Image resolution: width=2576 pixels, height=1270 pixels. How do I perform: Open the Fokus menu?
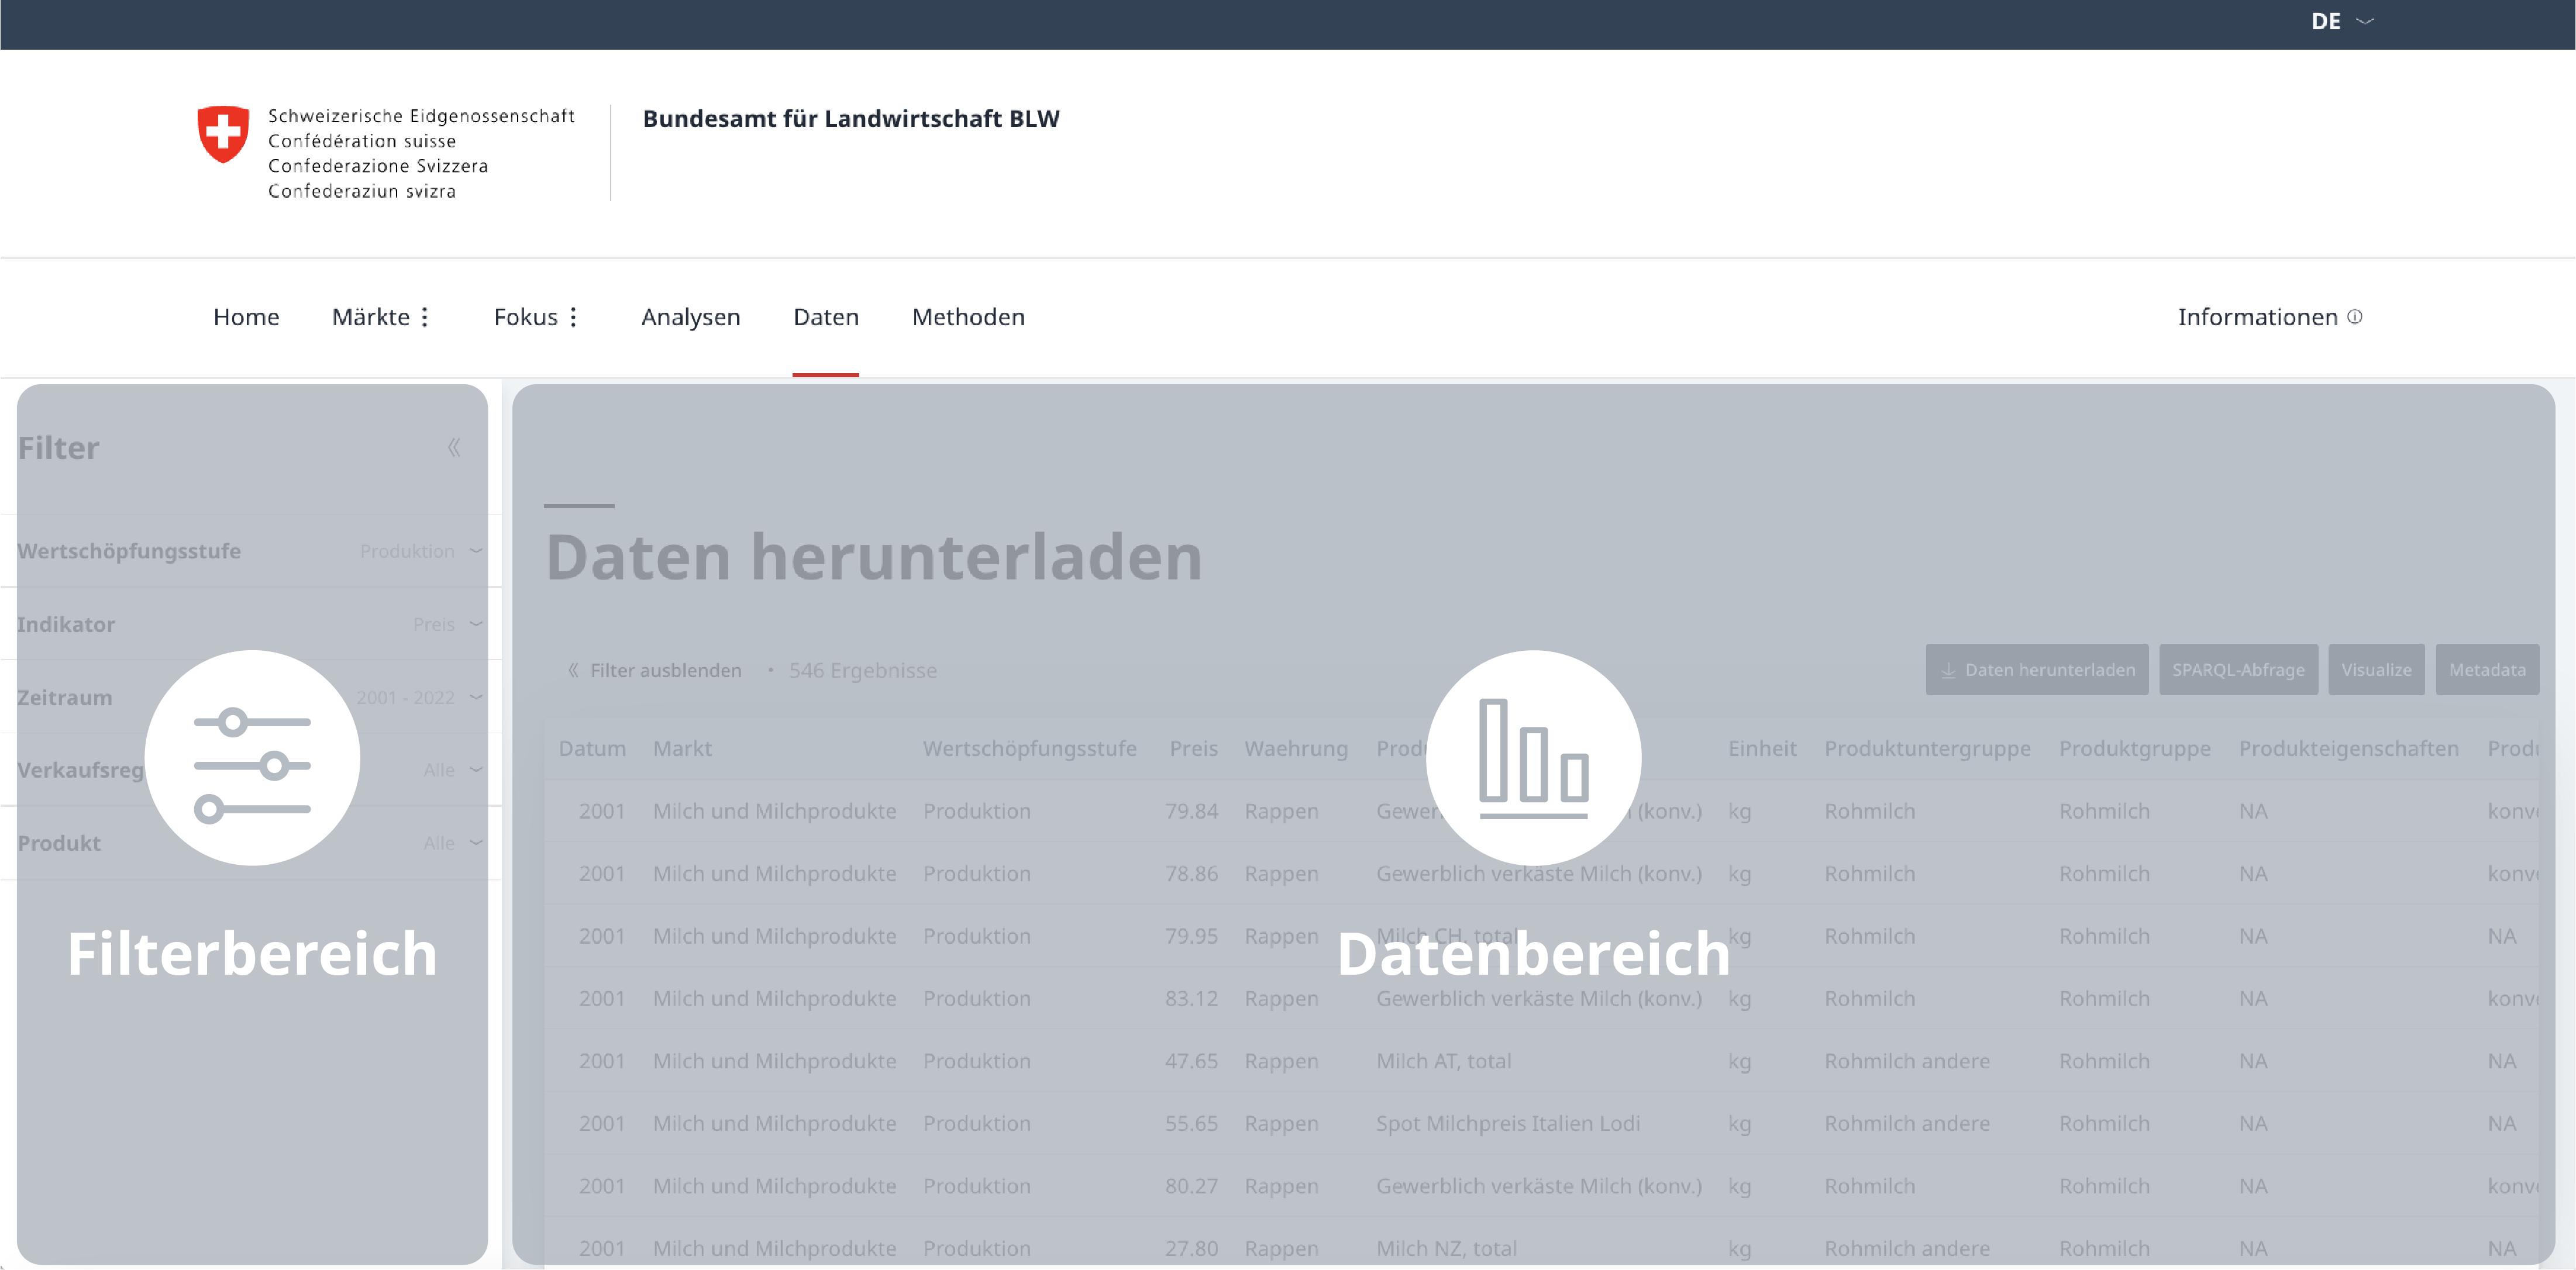point(526,317)
